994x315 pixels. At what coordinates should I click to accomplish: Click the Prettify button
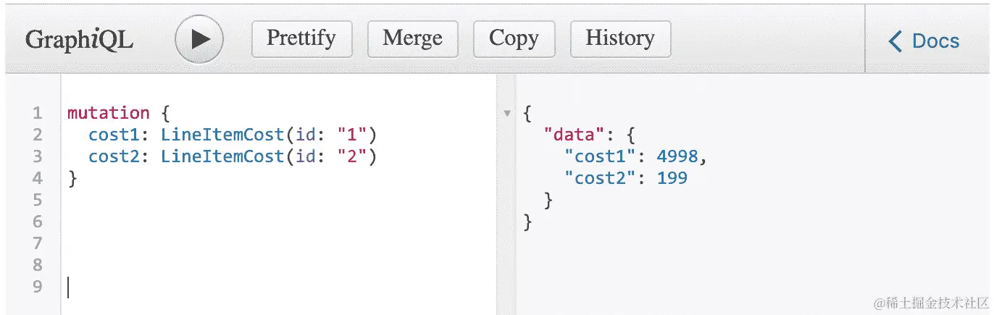point(301,38)
